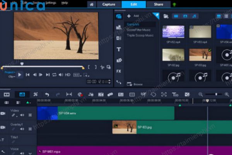This screenshot has width=232, height=155.
Task: Set mark-in with the left bracket
Action: [x=89, y=67]
